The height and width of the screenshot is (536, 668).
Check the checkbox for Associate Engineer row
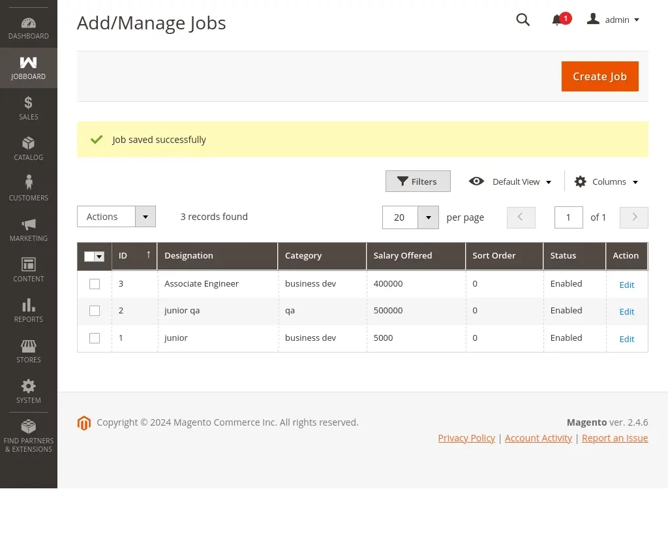tap(94, 283)
